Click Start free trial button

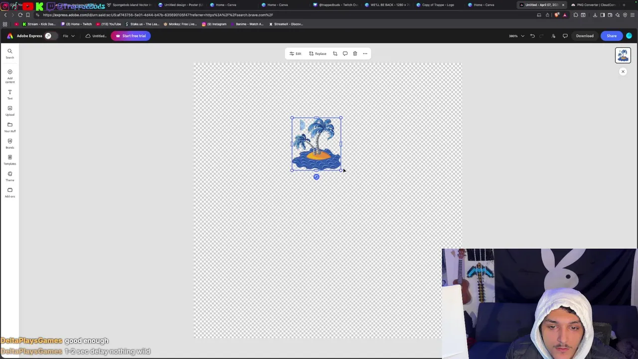coord(131,36)
